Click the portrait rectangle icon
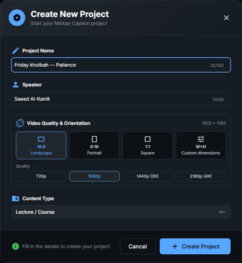This screenshot has height=263, width=242. click(x=94, y=139)
